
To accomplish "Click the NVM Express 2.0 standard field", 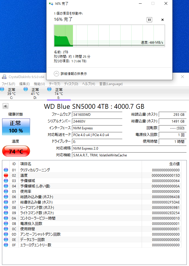I will (129, 148).
